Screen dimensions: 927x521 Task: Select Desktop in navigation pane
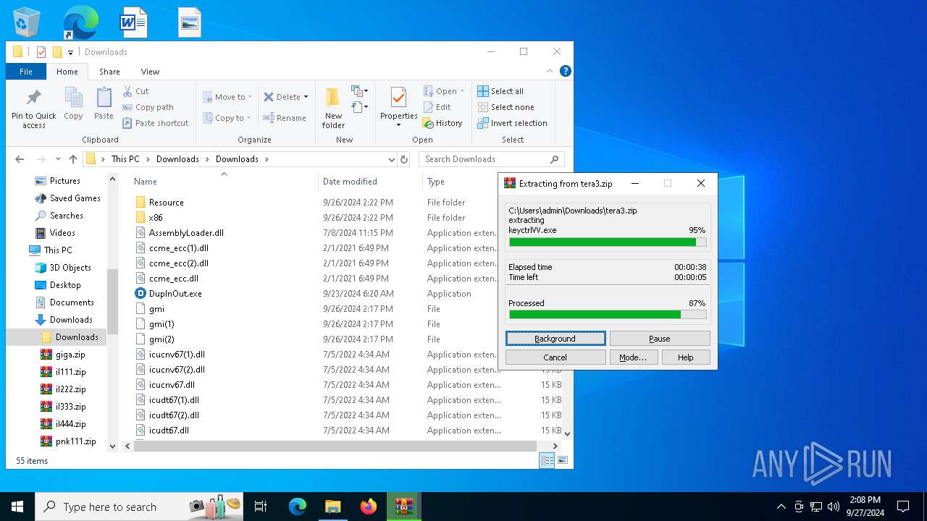coord(65,285)
